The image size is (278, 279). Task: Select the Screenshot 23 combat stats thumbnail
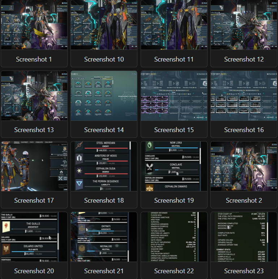[244, 237]
